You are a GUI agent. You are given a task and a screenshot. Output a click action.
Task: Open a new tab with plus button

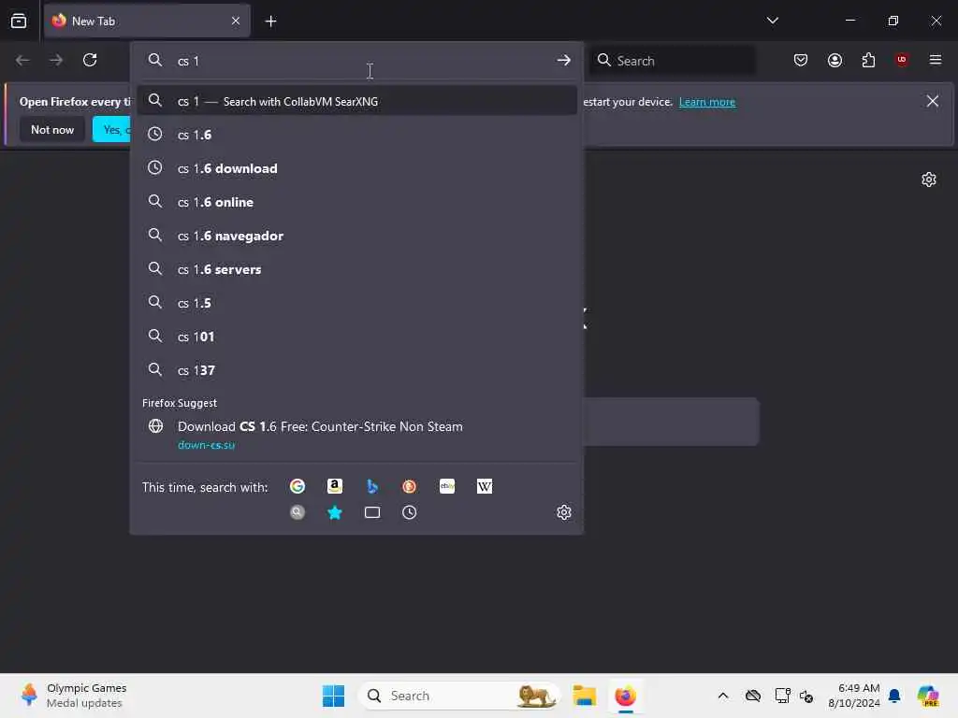click(270, 22)
